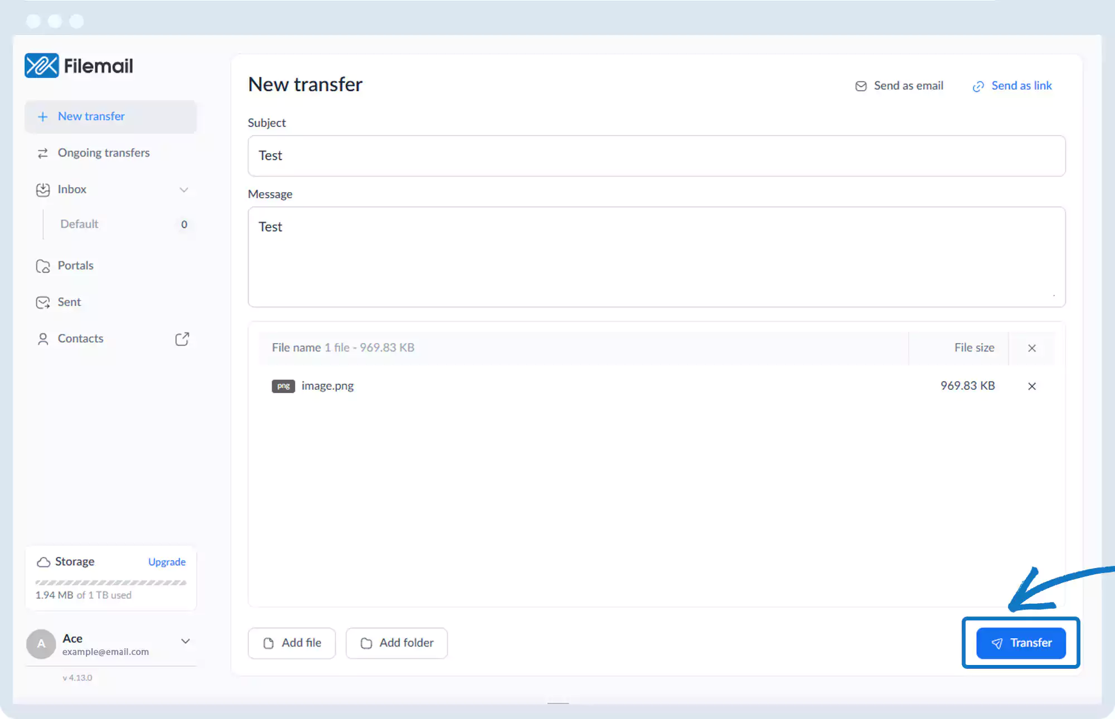Focus the Subject input field
This screenshot has height=719, width=1115.
[x=656, y=156]
